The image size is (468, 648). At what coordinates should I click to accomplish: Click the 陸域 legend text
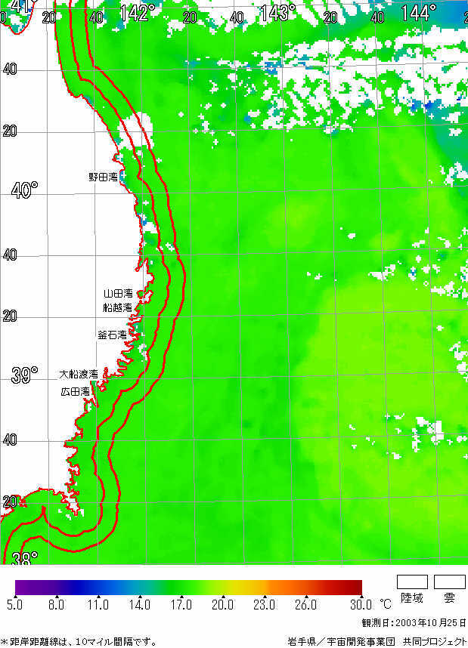pos(412,598)
